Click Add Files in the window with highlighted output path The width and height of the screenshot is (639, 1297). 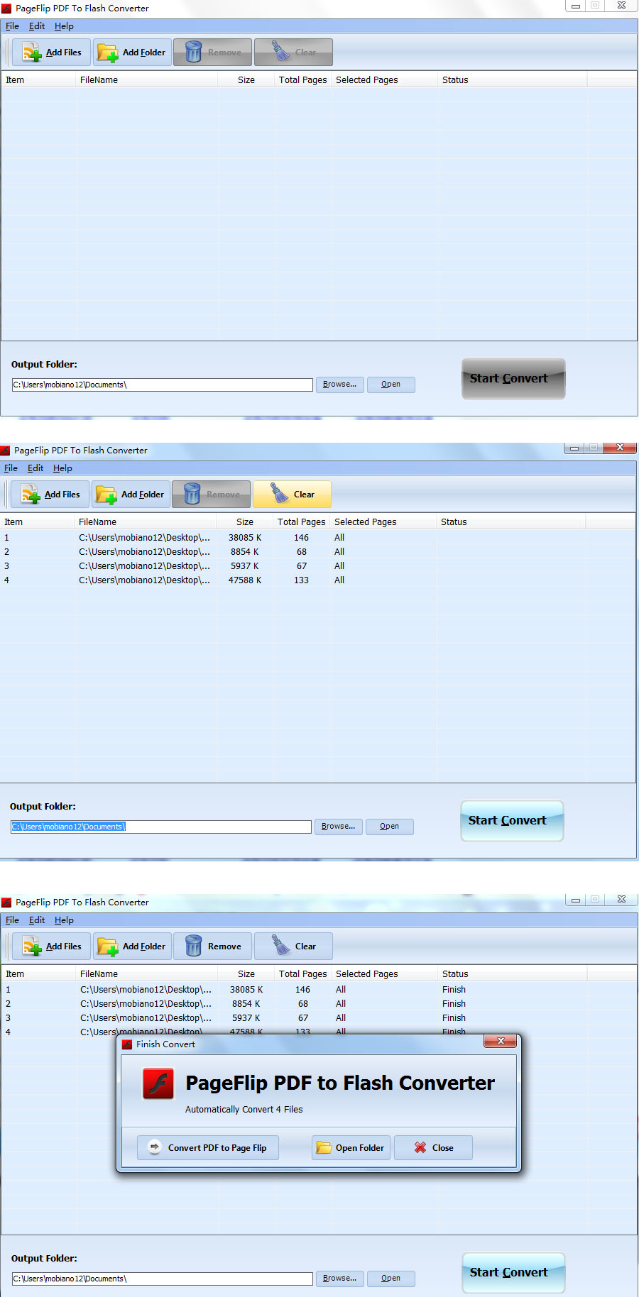[x=50, y=495]
